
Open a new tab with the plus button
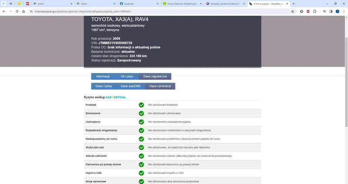point(293,3)
